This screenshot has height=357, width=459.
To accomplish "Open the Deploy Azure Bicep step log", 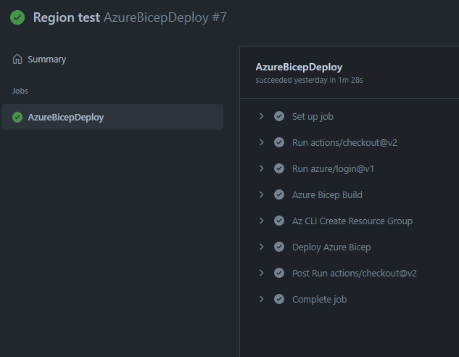I will (x=331, y=247).
